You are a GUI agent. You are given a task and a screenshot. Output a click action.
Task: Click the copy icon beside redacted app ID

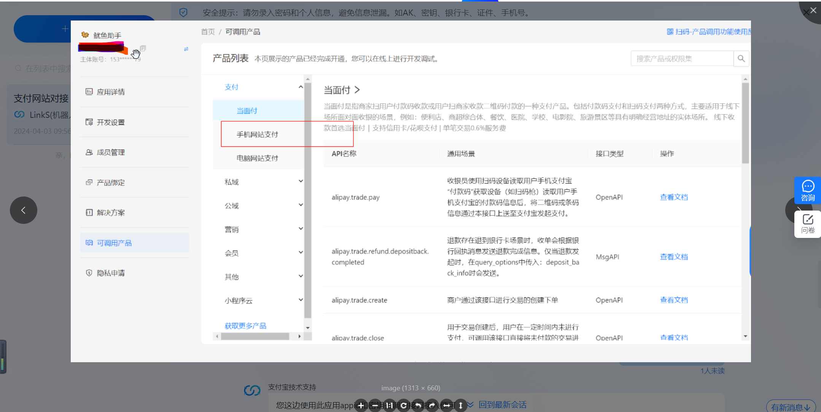click(143, 48)
